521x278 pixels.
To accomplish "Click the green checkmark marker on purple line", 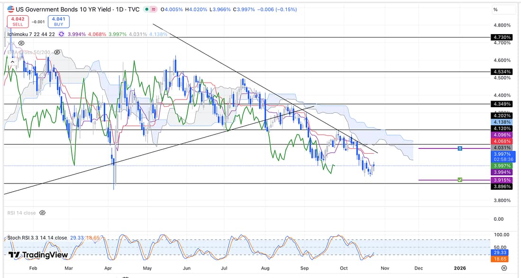I will [460, 180].
